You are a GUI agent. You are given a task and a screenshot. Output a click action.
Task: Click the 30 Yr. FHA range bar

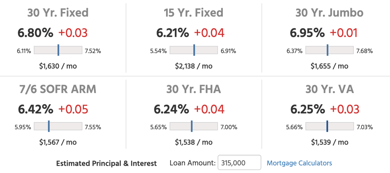coord(193,126)
